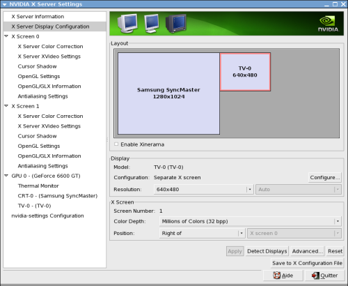
Task: Open the Thermal Monitor page
Action: click(x=38, y=186)
